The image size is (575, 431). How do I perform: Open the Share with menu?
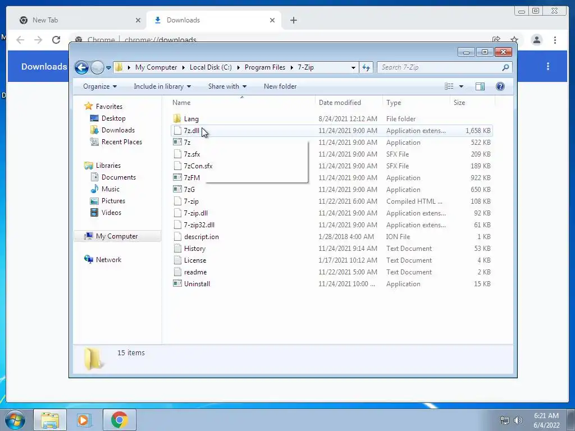(x=227, y=86)
